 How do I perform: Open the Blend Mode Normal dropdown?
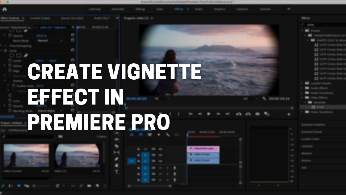[50, 41]
